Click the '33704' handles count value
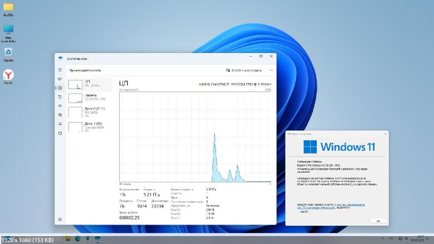434x244 pixels. (x=157, y=206)
